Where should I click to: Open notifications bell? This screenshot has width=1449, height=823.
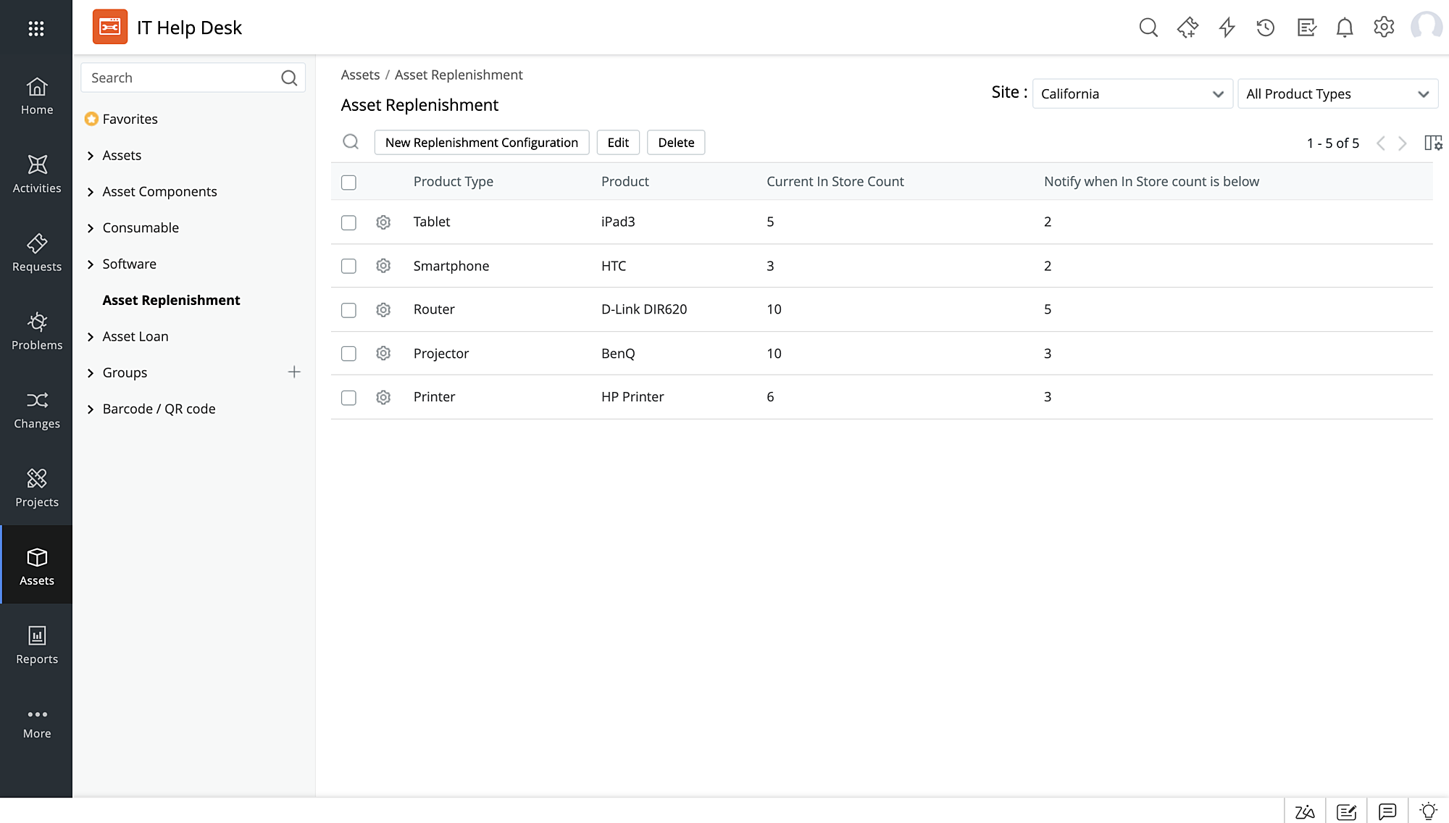(1345, 27)
